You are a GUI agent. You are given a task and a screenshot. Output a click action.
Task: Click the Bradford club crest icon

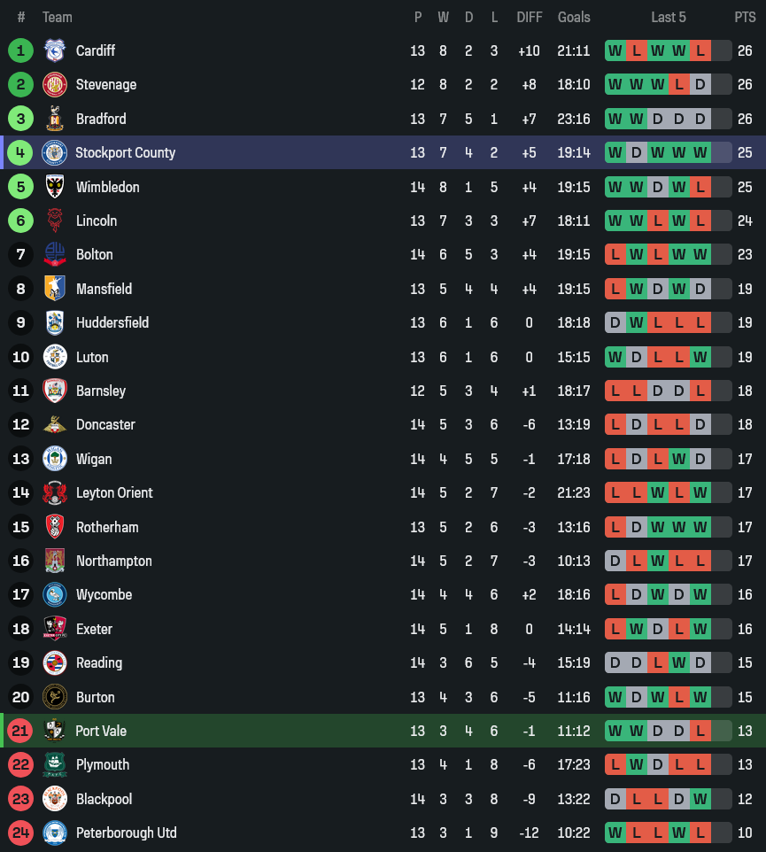tap(55, 119)
